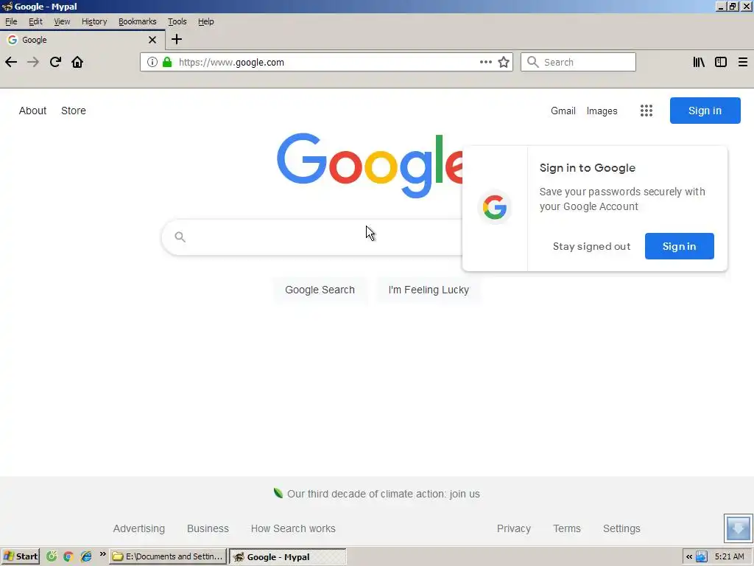Bookmark this page with the star
The image size is (754, 566).
coord(504,62)
